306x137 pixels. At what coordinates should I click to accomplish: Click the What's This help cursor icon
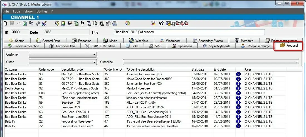click(x=161, y=23)
